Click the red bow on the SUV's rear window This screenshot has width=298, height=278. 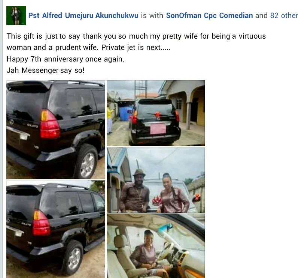point(158,115)
